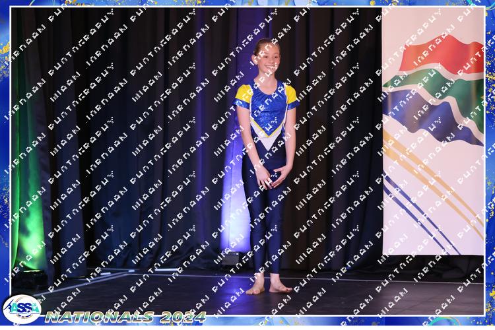Click the ASSA round logo
Screen dimensions: 495x330
click(x=22, y=309)
